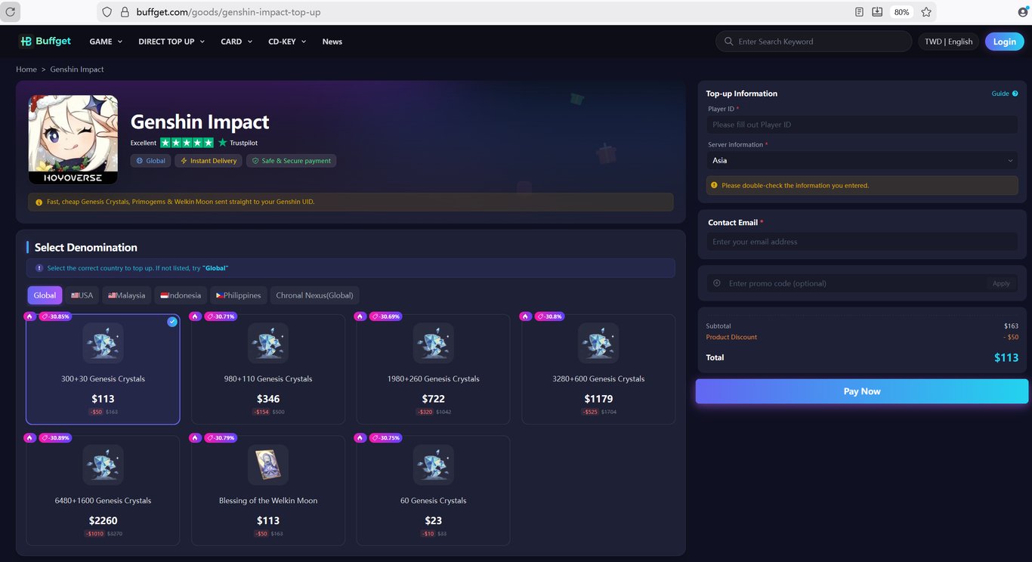Viewport: 1032px width, 562px height.
Task: Click the Welkin Moon card image
Action: (268, 465)
